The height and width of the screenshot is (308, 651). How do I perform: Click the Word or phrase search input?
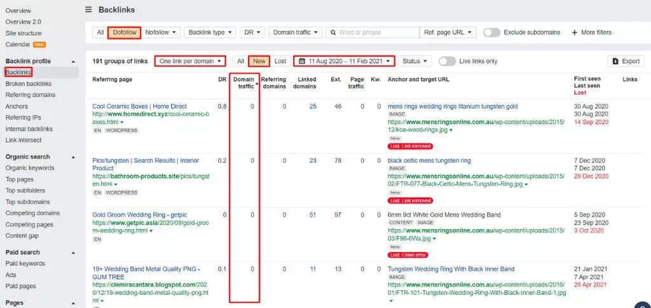(377, 32)
